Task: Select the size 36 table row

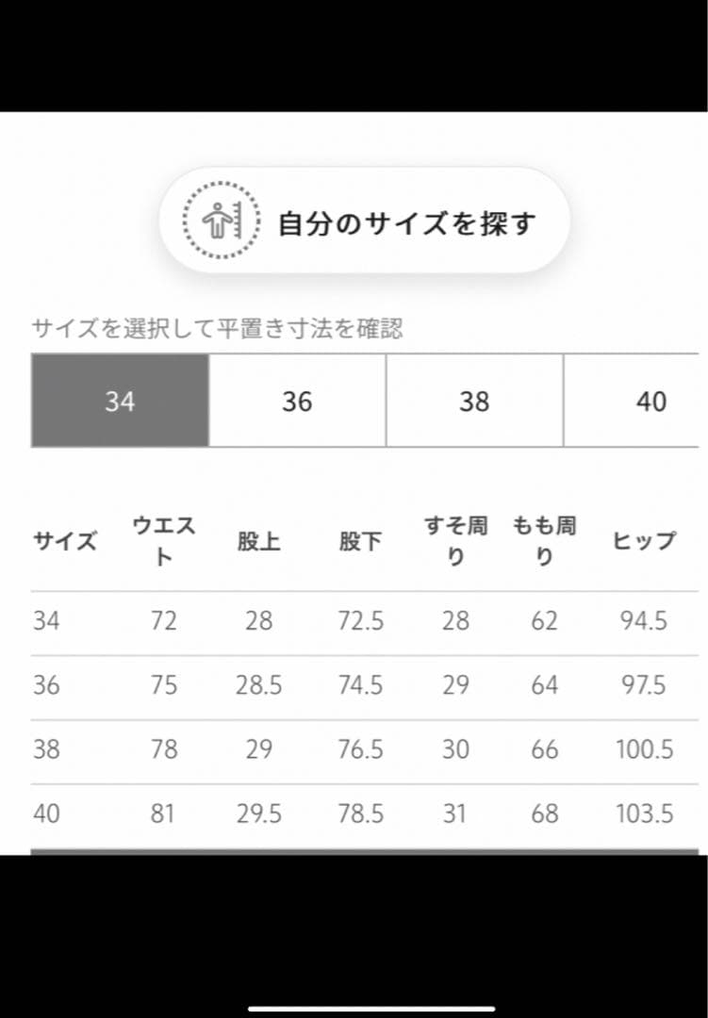Action: (x=354, y=685)
